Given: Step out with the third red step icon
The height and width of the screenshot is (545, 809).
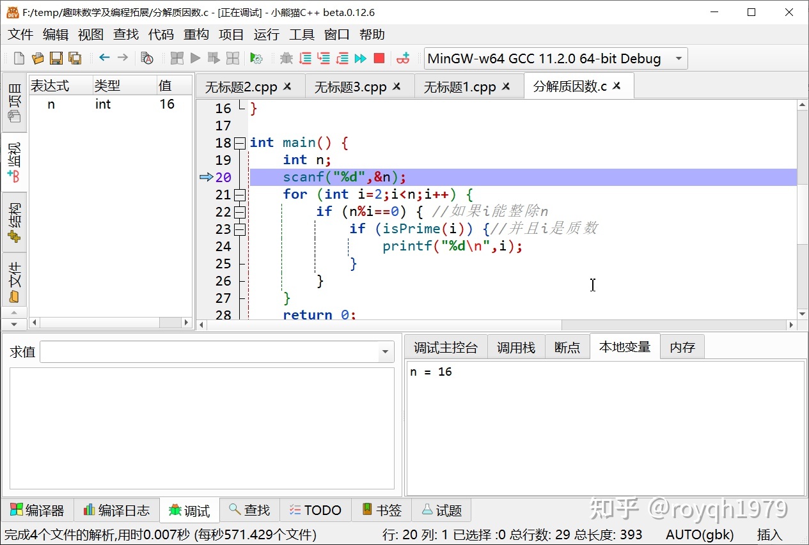Looking at the screenshot, I should [x=342, y=59].
